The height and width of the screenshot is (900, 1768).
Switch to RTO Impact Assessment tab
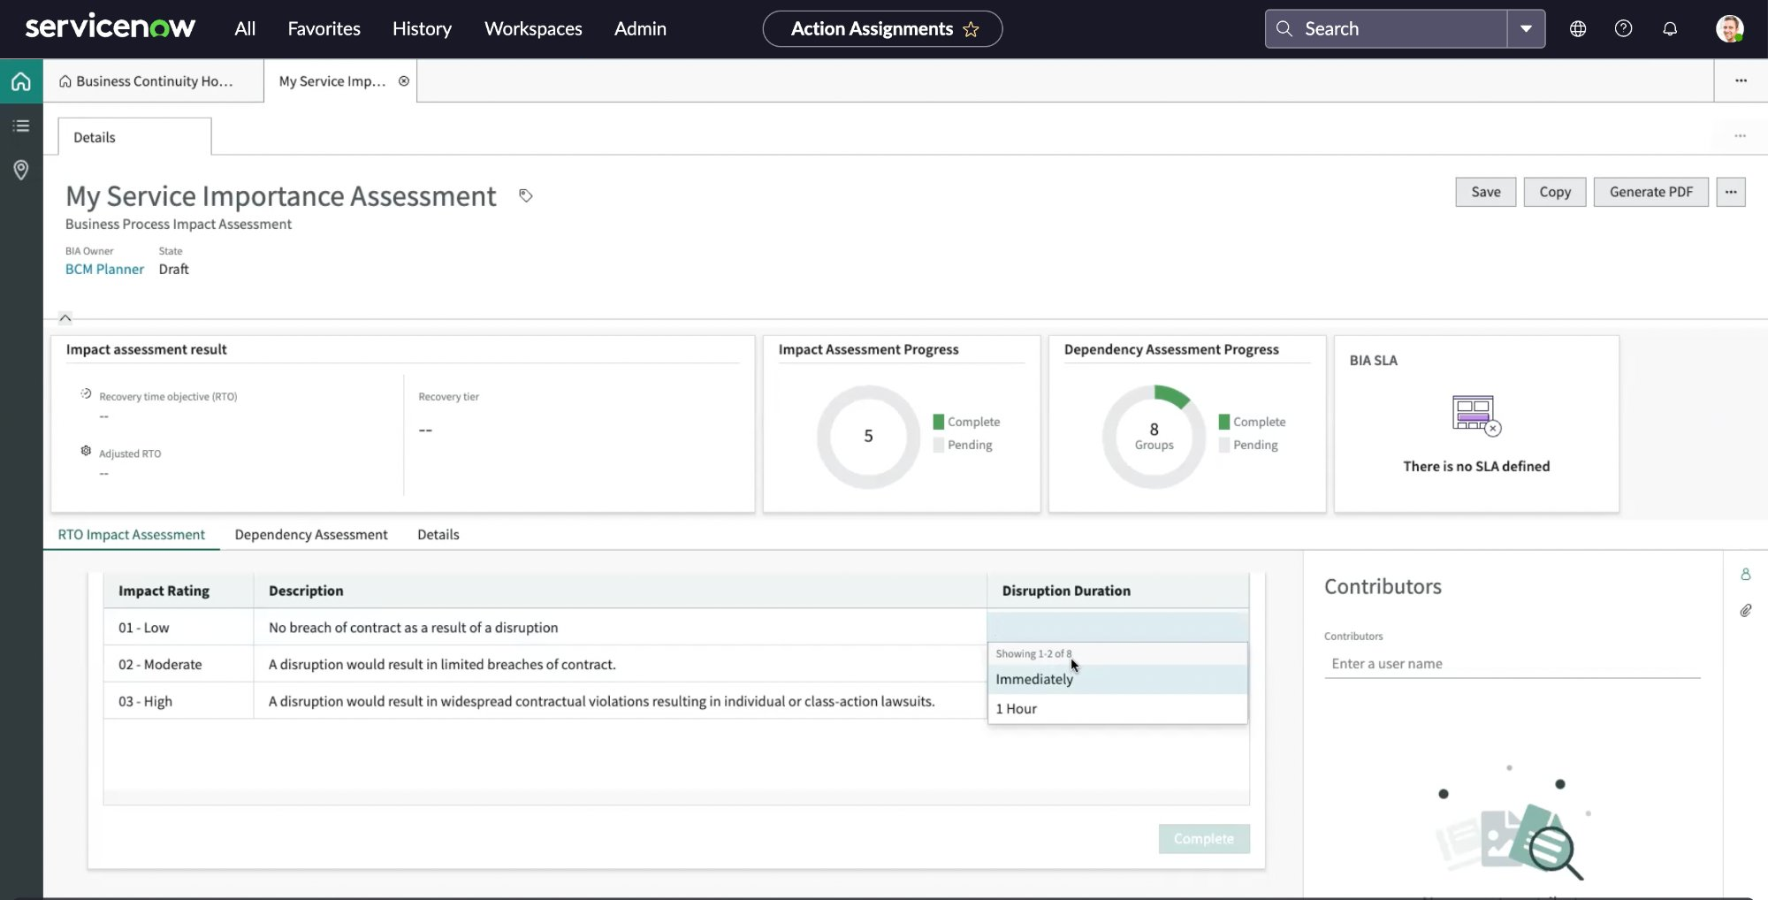[132, 534]
